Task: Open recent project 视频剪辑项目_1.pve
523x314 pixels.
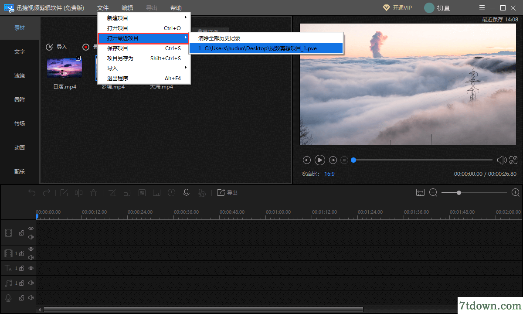Action: click(266, 48)
